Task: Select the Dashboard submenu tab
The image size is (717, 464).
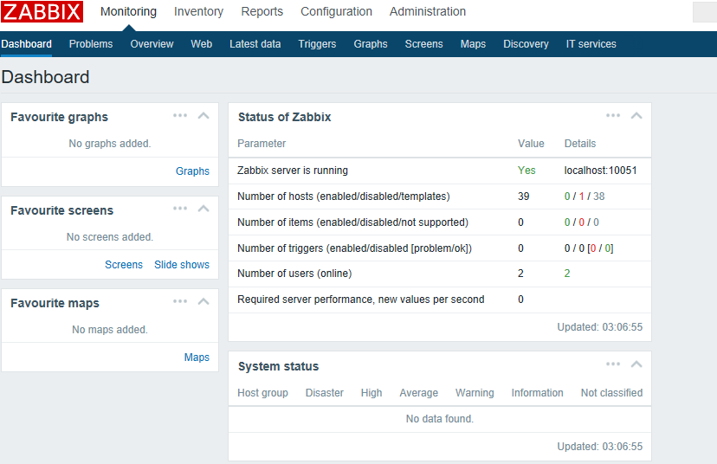Action: (27, 44)
